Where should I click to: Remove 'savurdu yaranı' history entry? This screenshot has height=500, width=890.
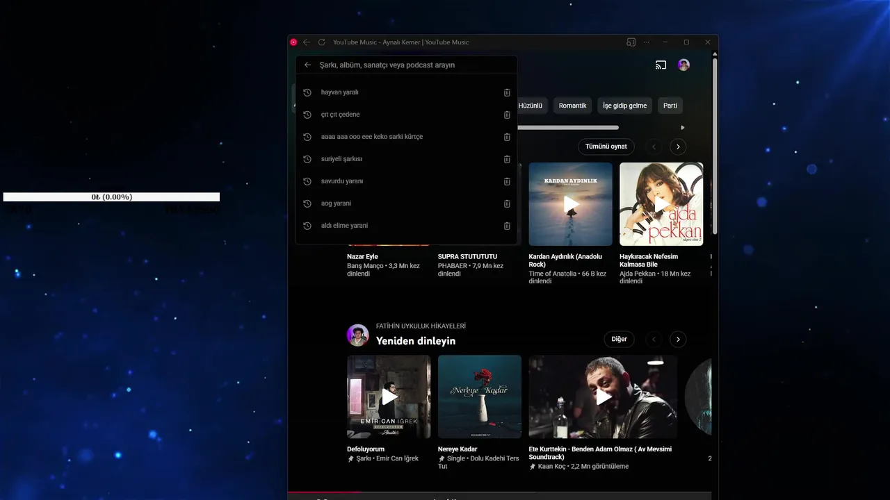[507, 181]
